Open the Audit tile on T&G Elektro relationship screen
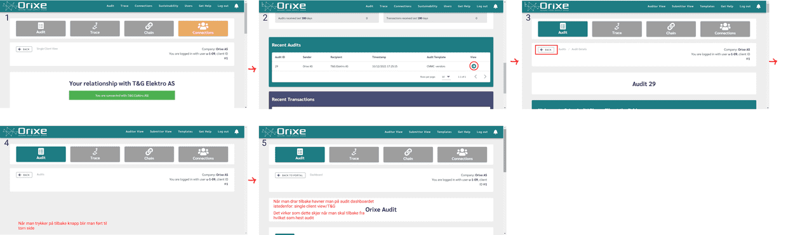This screenshot has width=800, height=235. click(41, 29)
